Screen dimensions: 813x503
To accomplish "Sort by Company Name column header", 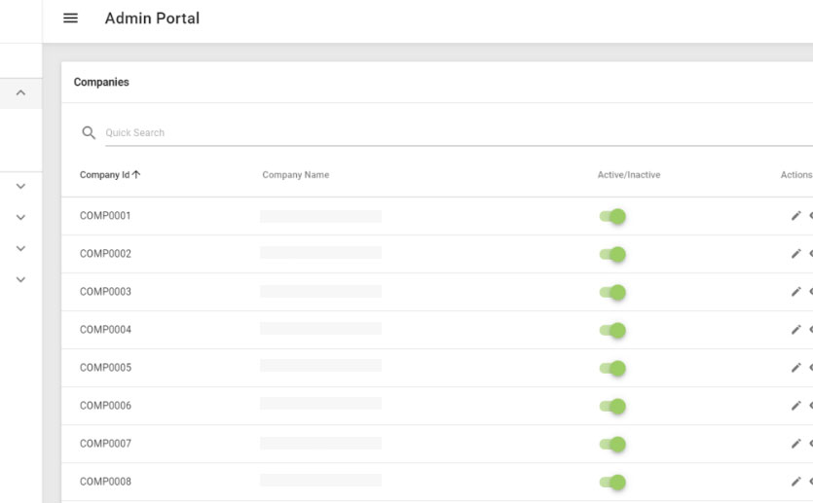I will coord(295,175).
